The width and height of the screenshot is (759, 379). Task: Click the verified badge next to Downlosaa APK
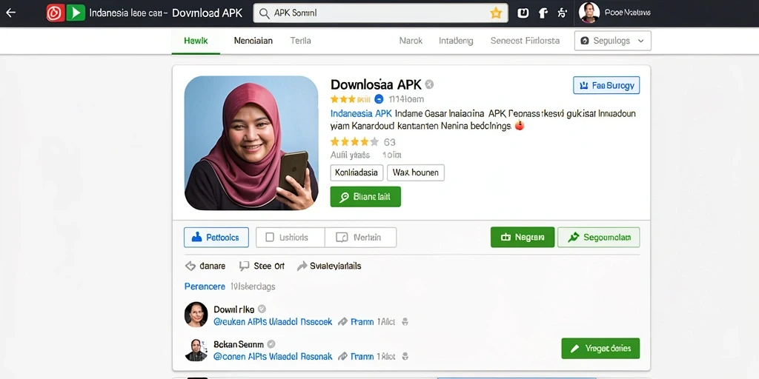429,84
